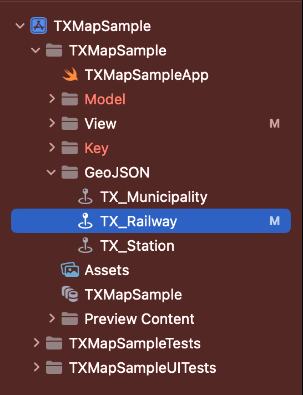Expand the TXMapSampleUITests group
The width and height of the screenshot is (303, 395).
[x=37, y=367]
